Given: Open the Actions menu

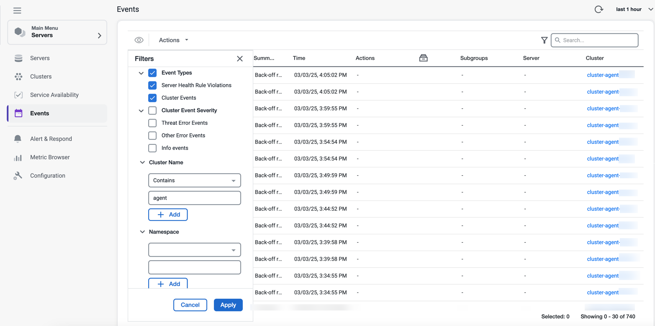Looking at the screenshot, I should pyautogui.click(x=173, y=40).
